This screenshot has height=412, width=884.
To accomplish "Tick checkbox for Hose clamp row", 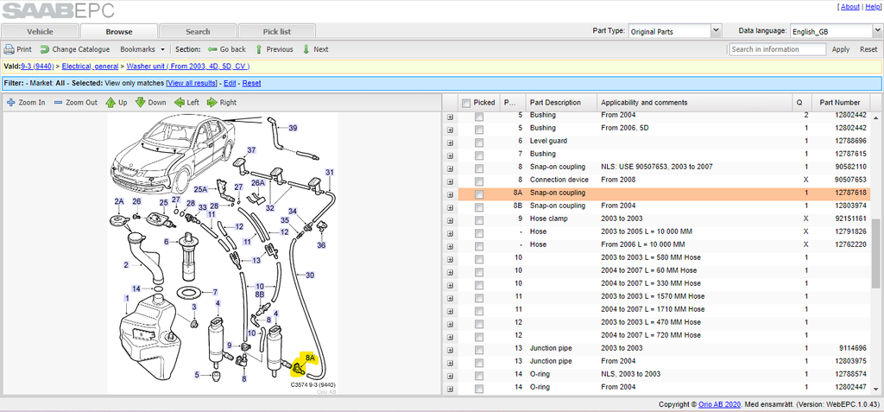I will coord(478,220).
